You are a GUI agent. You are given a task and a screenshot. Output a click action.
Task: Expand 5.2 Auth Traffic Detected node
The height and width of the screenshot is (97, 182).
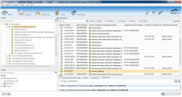7,56
